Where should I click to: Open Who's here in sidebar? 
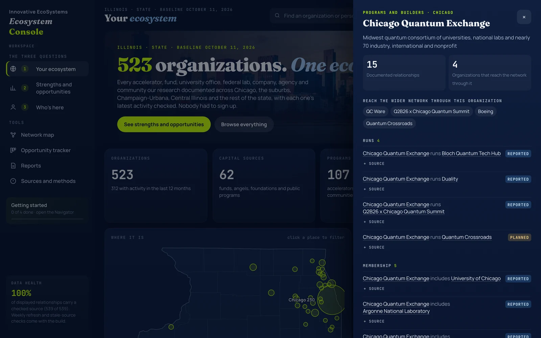point(47,107)
